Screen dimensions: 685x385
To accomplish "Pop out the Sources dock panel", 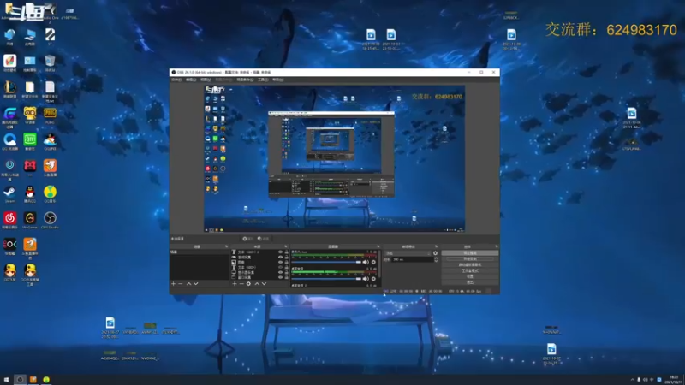I will [286, 246].
